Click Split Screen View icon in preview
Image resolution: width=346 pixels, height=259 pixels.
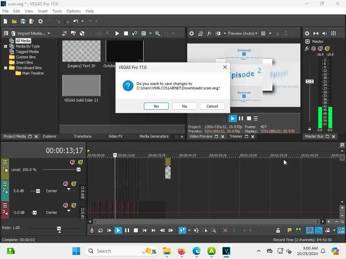tap(218, 33)
